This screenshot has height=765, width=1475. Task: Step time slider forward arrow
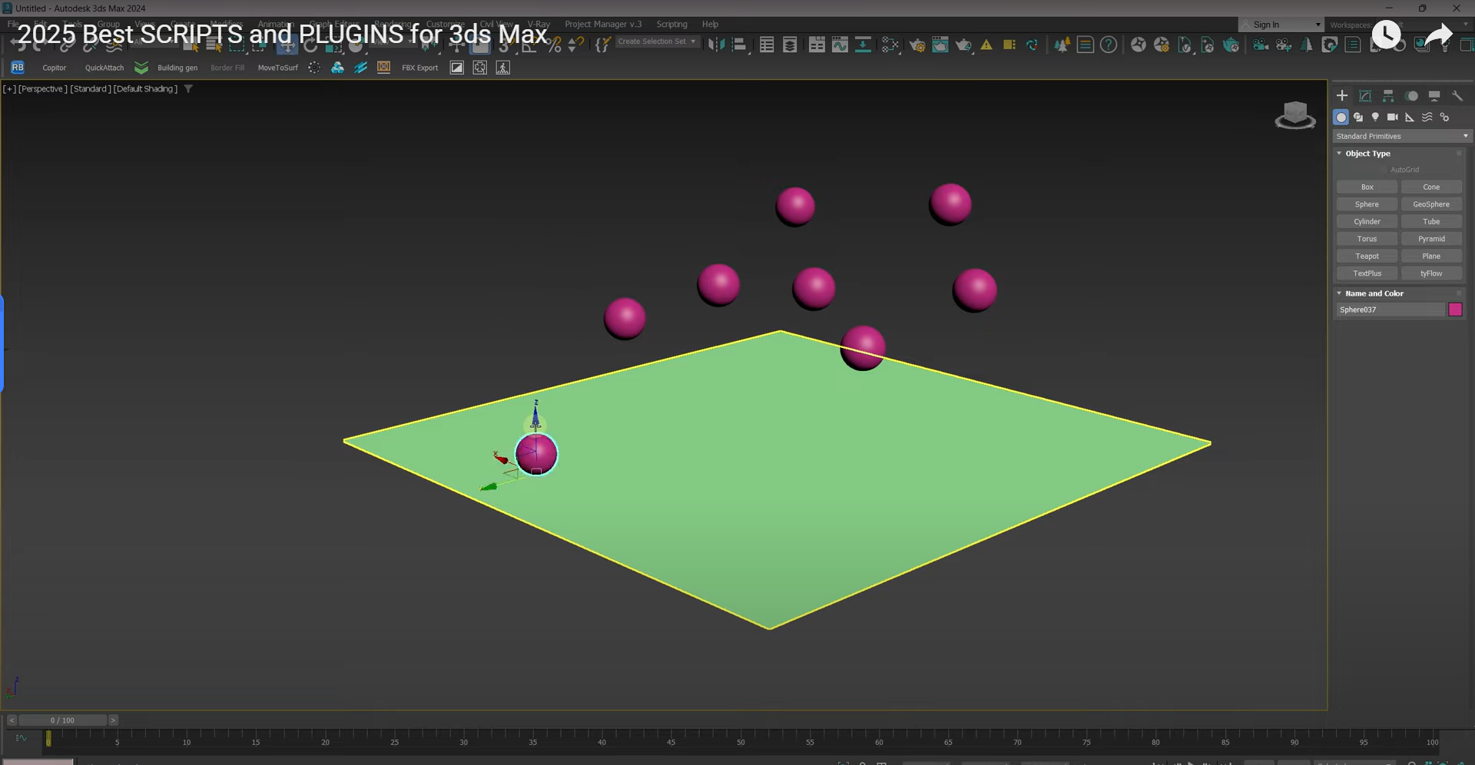click(113, 720)
